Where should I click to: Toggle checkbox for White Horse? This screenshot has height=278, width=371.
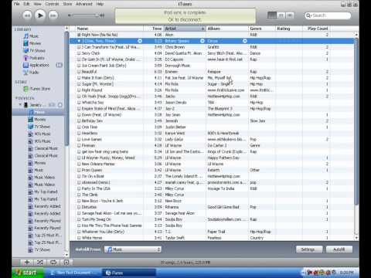pos(79,238)
